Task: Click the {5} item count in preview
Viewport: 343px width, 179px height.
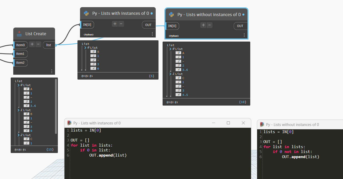Action: coord(152,76)
